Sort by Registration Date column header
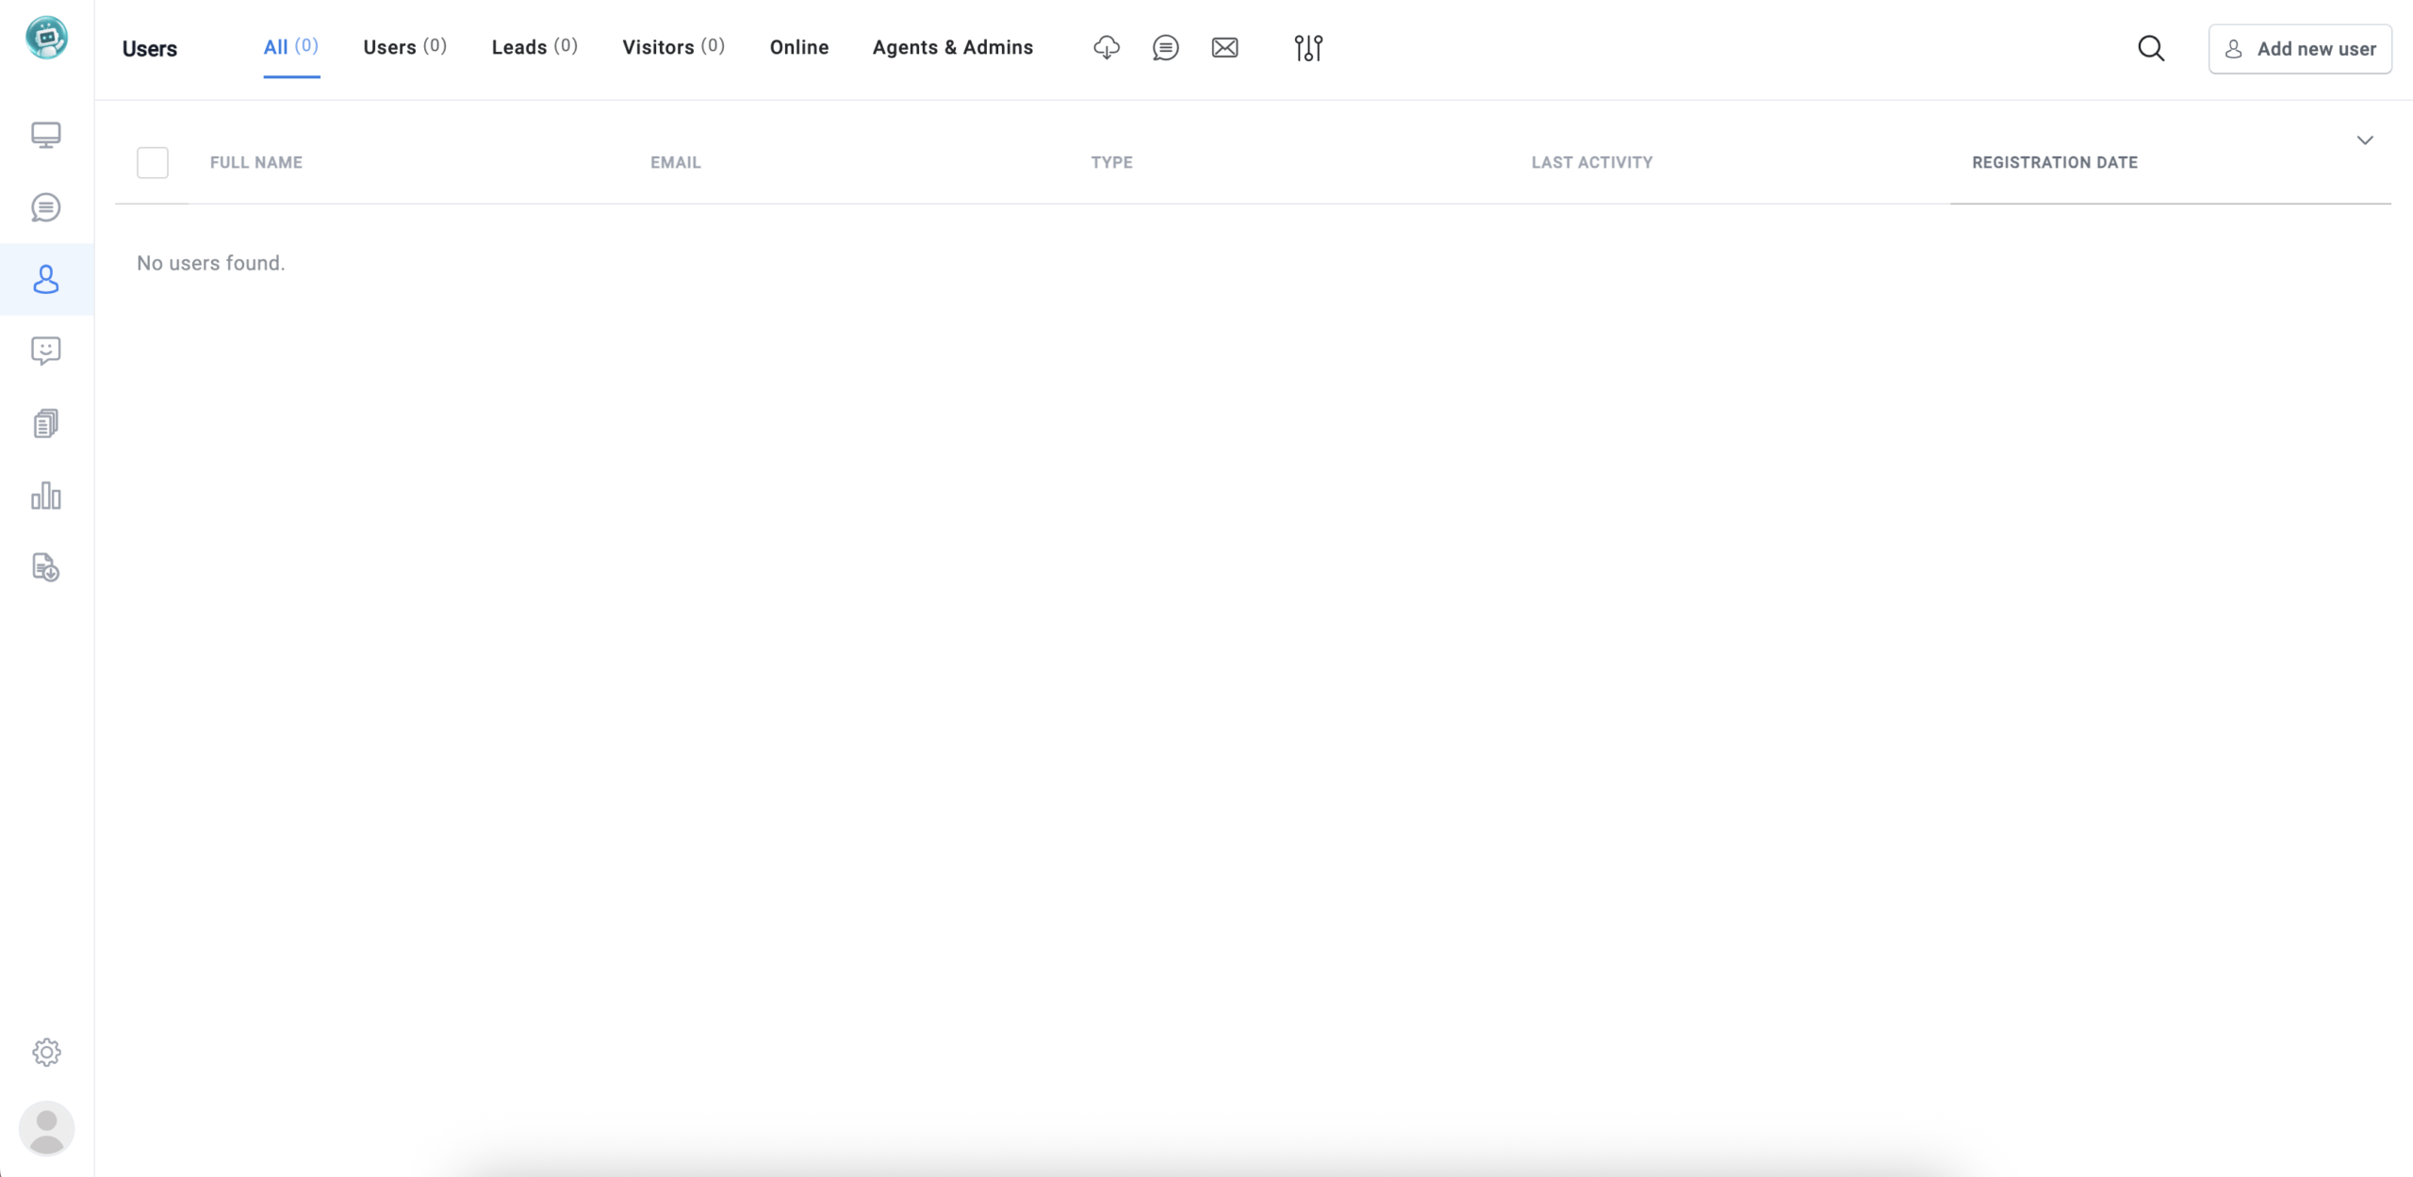Screen dimensions: 2413x1177 tap(2055, 162)
